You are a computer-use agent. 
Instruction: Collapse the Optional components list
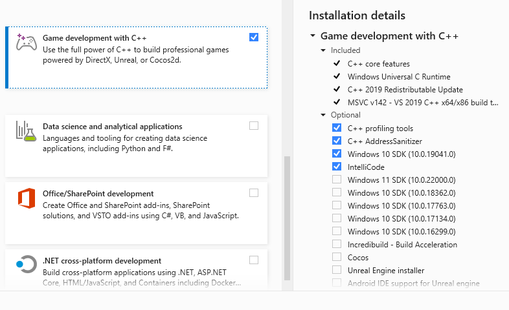click(x=323, y=115)
